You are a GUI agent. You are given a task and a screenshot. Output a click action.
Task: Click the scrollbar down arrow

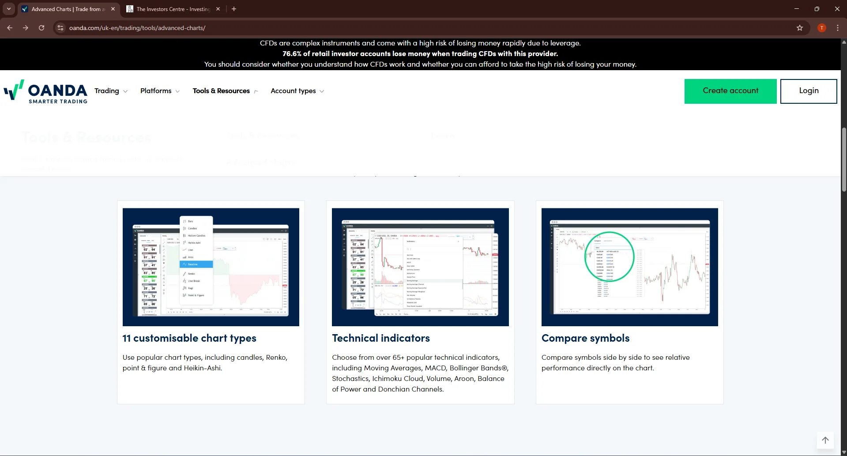[x=844, y=452]
